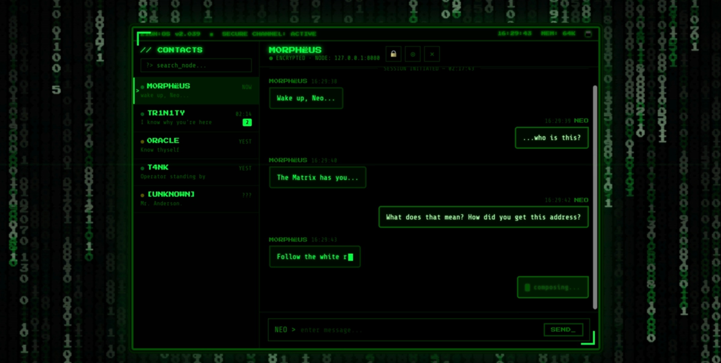Click the clock reading 16:29:43

point(515,33)
